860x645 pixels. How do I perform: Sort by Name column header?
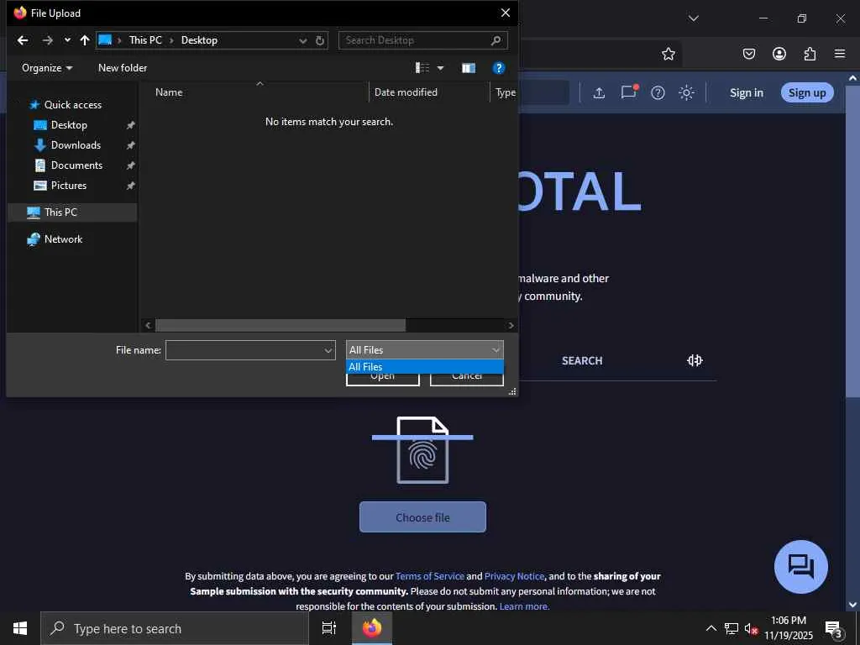169,92
